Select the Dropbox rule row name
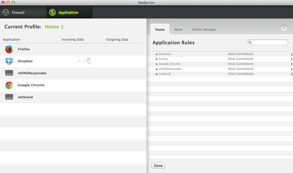Viewport: 293px width, 173px height. (x=164, y=54)
